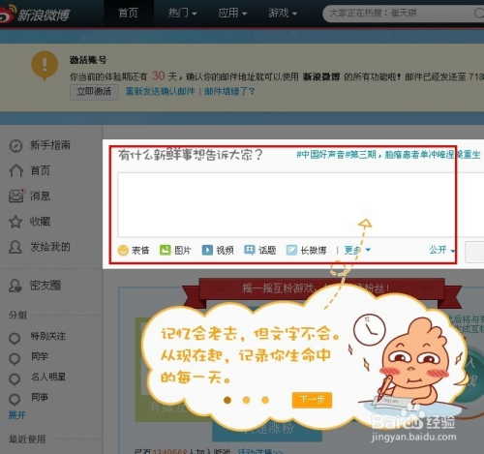Select the second tutorial progress dot
Screen dimensions: 484x454
[246, 400]
